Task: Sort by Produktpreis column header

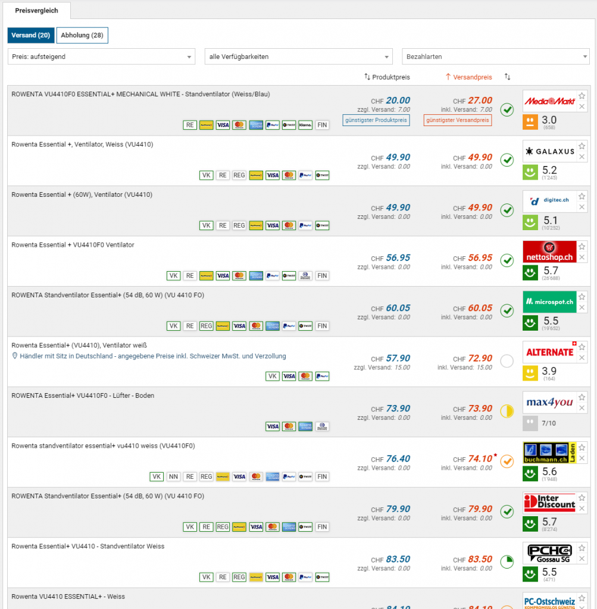Action: pos(387,77)
